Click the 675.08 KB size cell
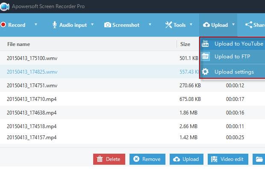The height and width of the screenshot is (169, 265). (x=190, y=99)
